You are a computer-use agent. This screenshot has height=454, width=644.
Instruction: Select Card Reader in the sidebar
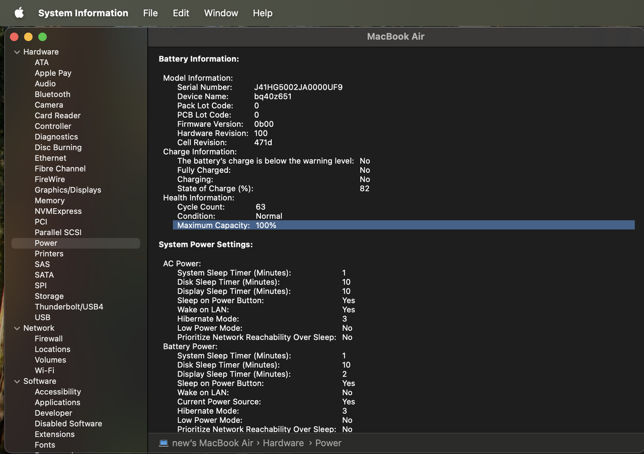pos(57,115)
